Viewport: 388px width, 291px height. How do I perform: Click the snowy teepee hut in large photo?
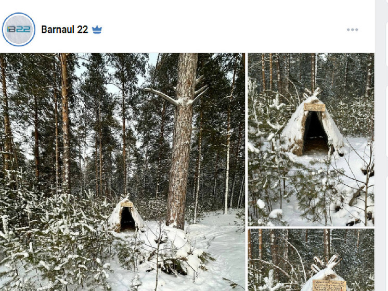pos(126,214)
